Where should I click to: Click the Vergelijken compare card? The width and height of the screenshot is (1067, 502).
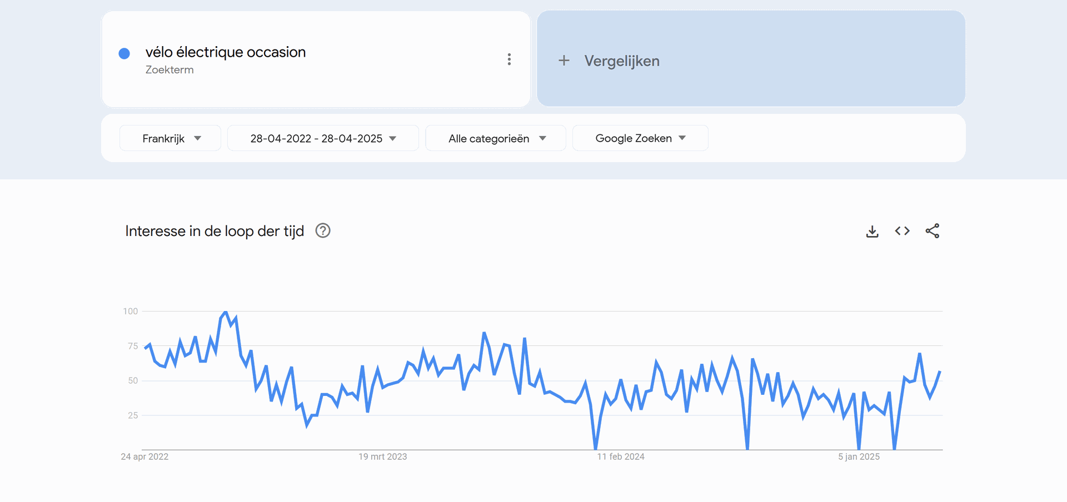pyautogui.click(x=751, y=59)
